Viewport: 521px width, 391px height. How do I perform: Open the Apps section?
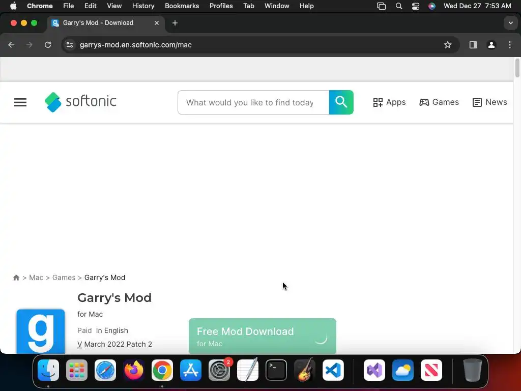point(389,102)
